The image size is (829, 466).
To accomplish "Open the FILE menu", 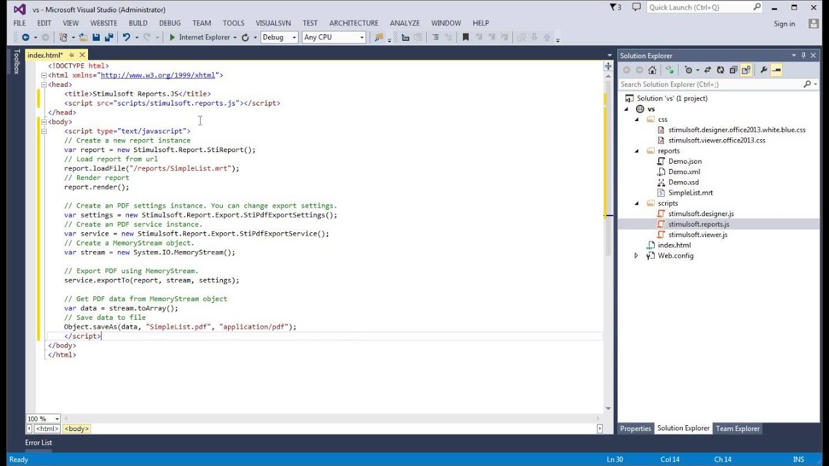I will 20,23.
